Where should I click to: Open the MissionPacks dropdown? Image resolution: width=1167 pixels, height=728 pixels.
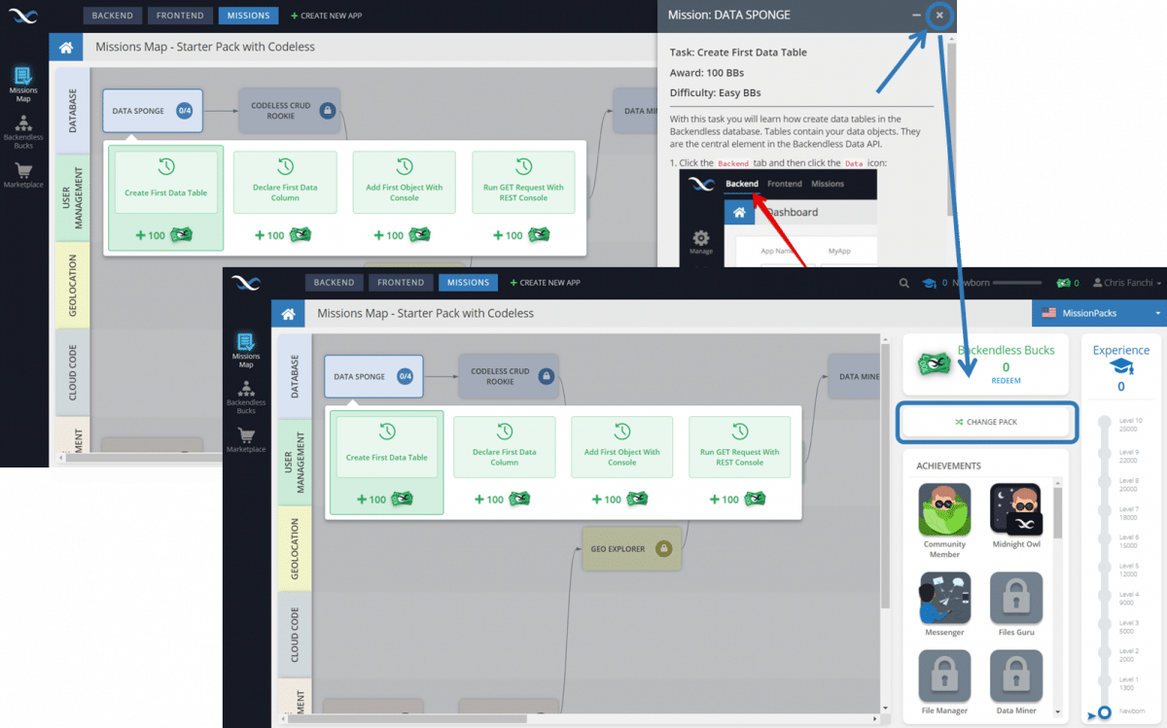1099,313
